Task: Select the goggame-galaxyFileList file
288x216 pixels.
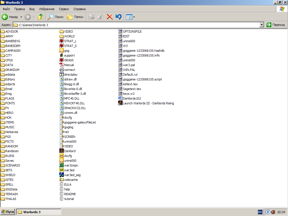Action: point(78,122)
